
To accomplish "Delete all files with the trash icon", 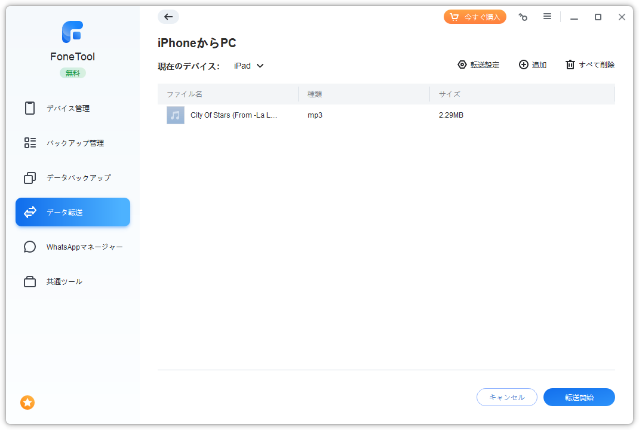I will click(x=570, y=65).
